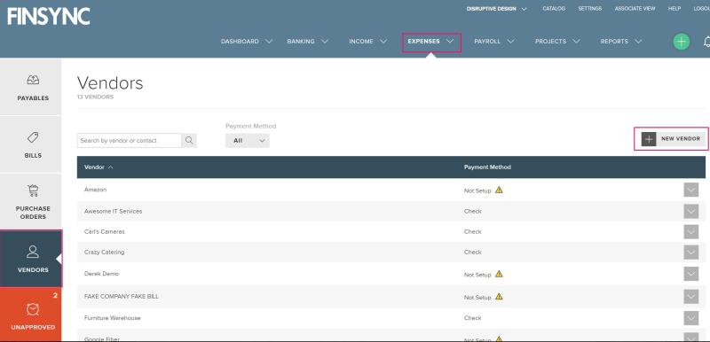The width and height of the screenshot is (710, 342).
Task: Open Derek Demo row action dropdown
Action: [x=691, y=274]
